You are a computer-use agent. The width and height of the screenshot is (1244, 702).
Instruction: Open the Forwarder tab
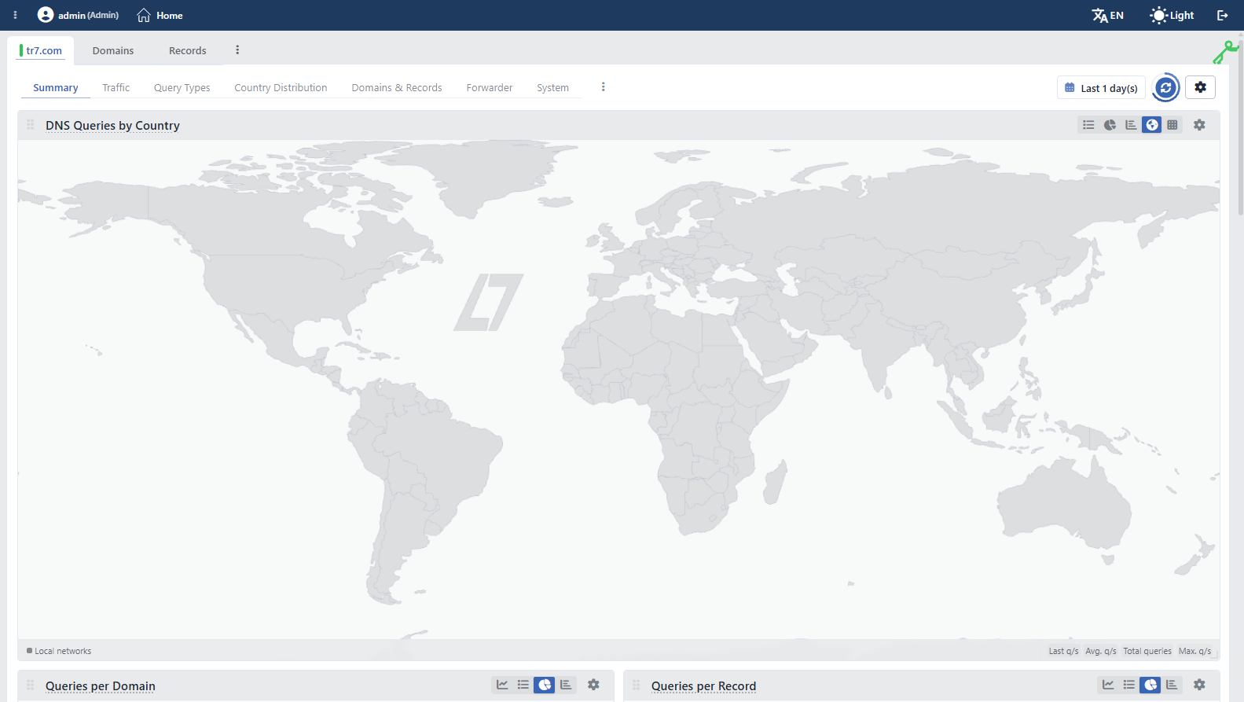click(490, 87)
